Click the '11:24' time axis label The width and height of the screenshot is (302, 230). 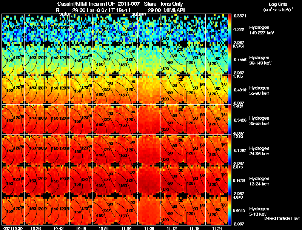(x=217, y=228)
